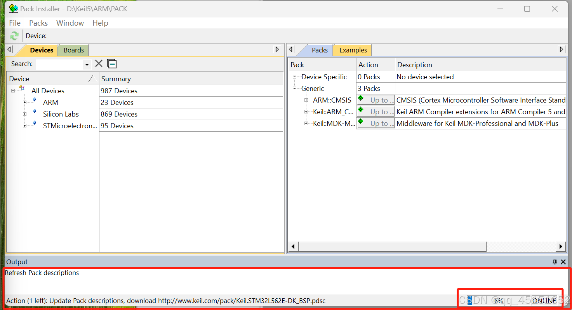Click into the device Search input field
572x310 pixels.
tap(59, 64)
